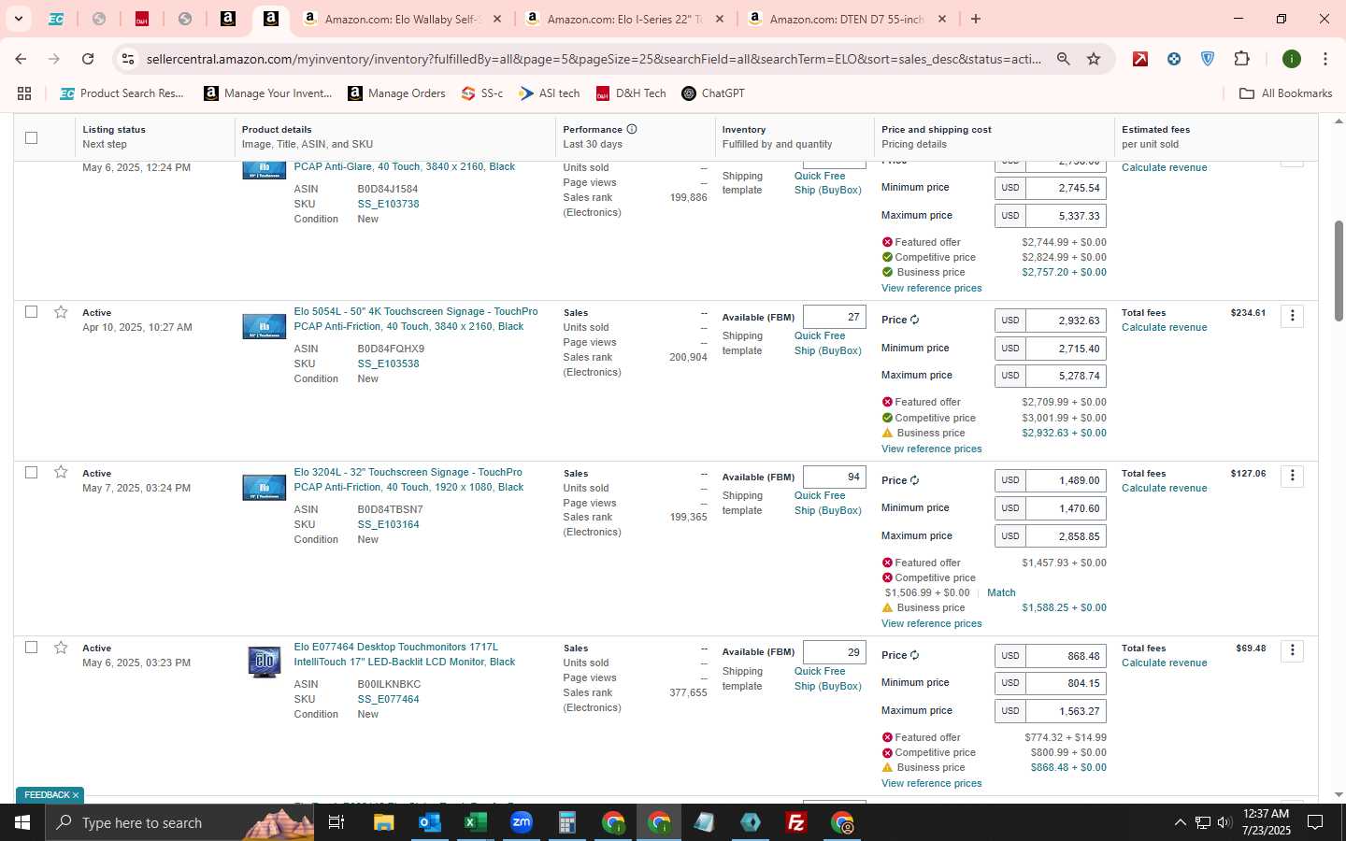The image size is (1346, 841).
Task: Favorite the Elo E077464 listing with its star
Action: click(x=61, y=648)
